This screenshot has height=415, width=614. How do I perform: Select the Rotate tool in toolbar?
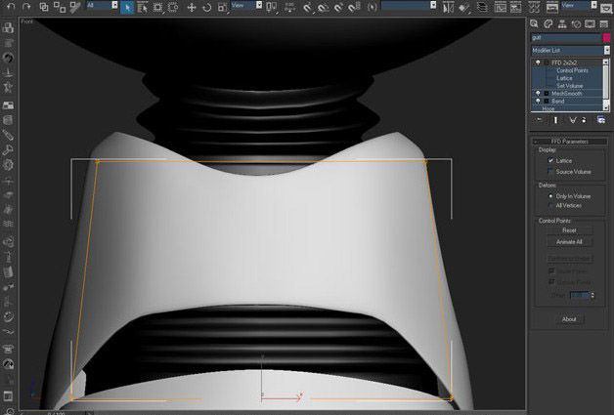207,7
